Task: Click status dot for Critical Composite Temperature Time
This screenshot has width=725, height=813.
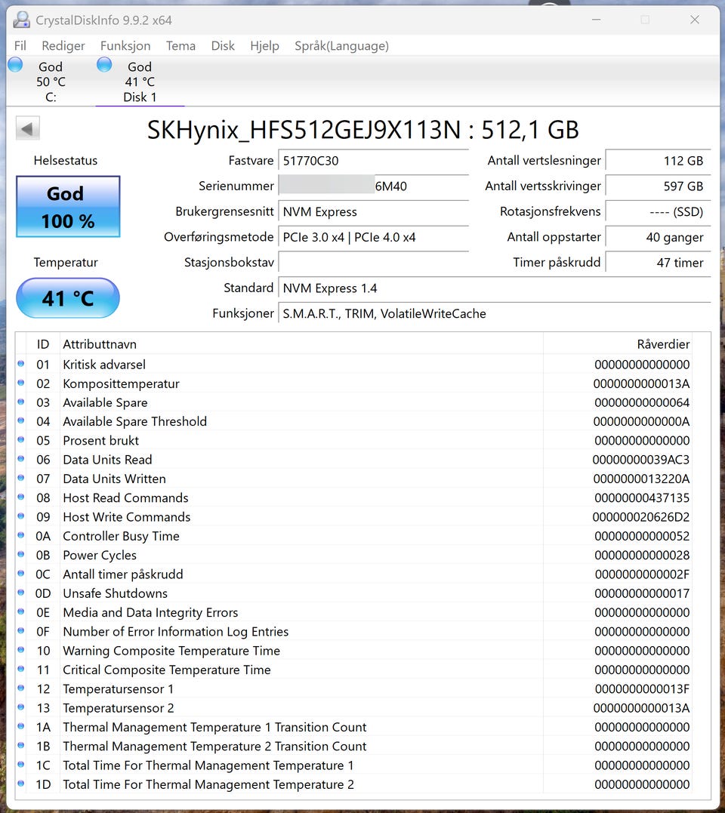Action: [20, 670]
